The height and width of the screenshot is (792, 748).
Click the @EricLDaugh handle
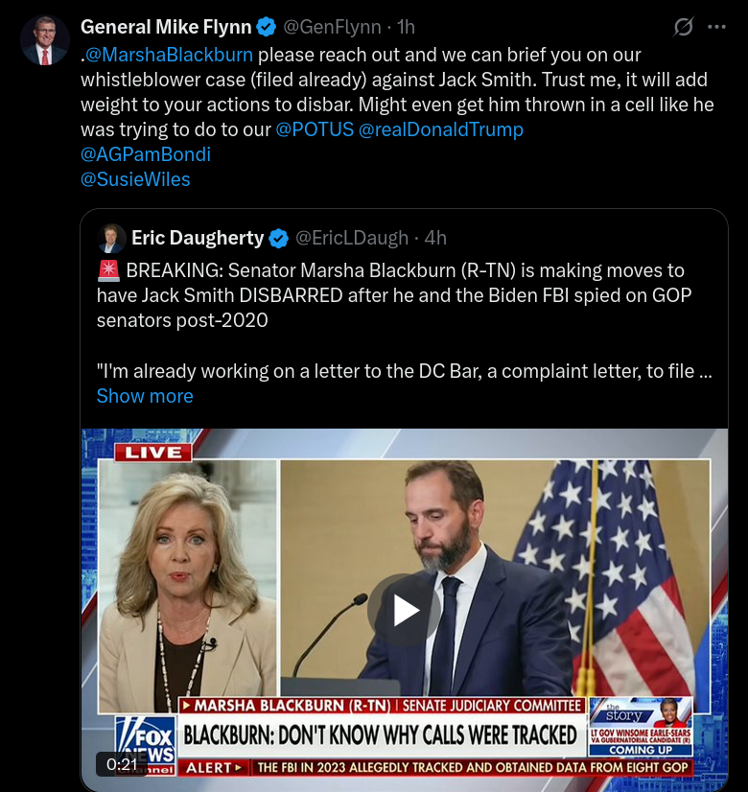coord(352,238)
